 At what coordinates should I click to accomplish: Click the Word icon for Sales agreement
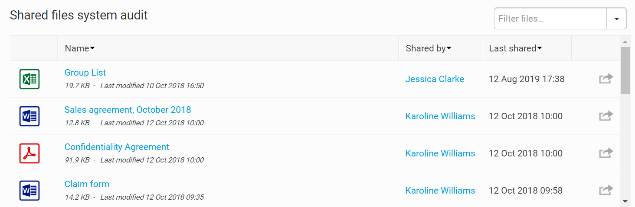pyautogui.click(x=29, y=116)
